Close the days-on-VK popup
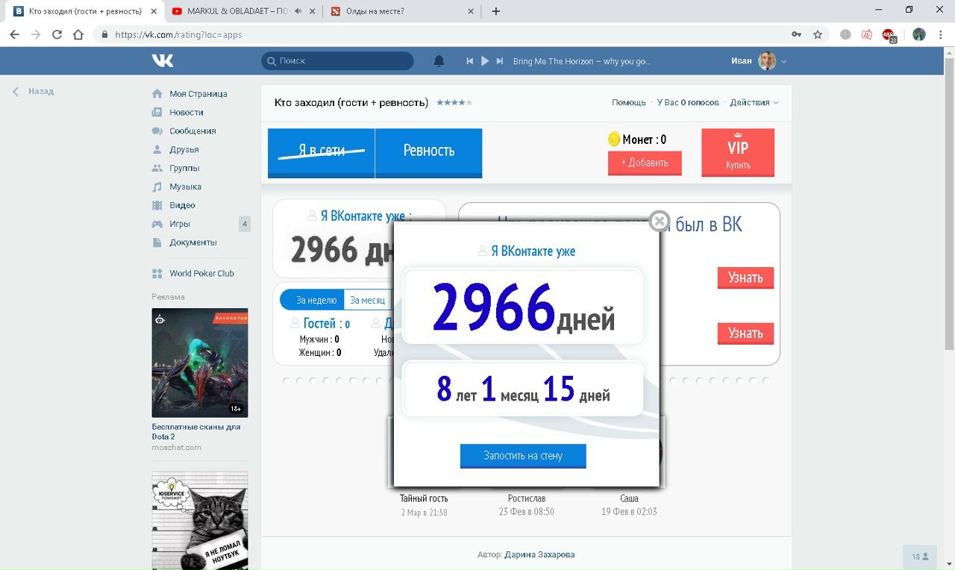The image size is (955, 570). point(659,221)
